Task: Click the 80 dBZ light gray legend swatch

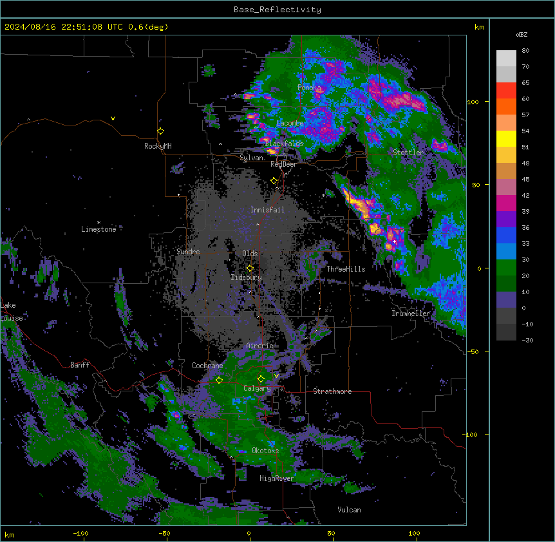Action: point(506,59)
